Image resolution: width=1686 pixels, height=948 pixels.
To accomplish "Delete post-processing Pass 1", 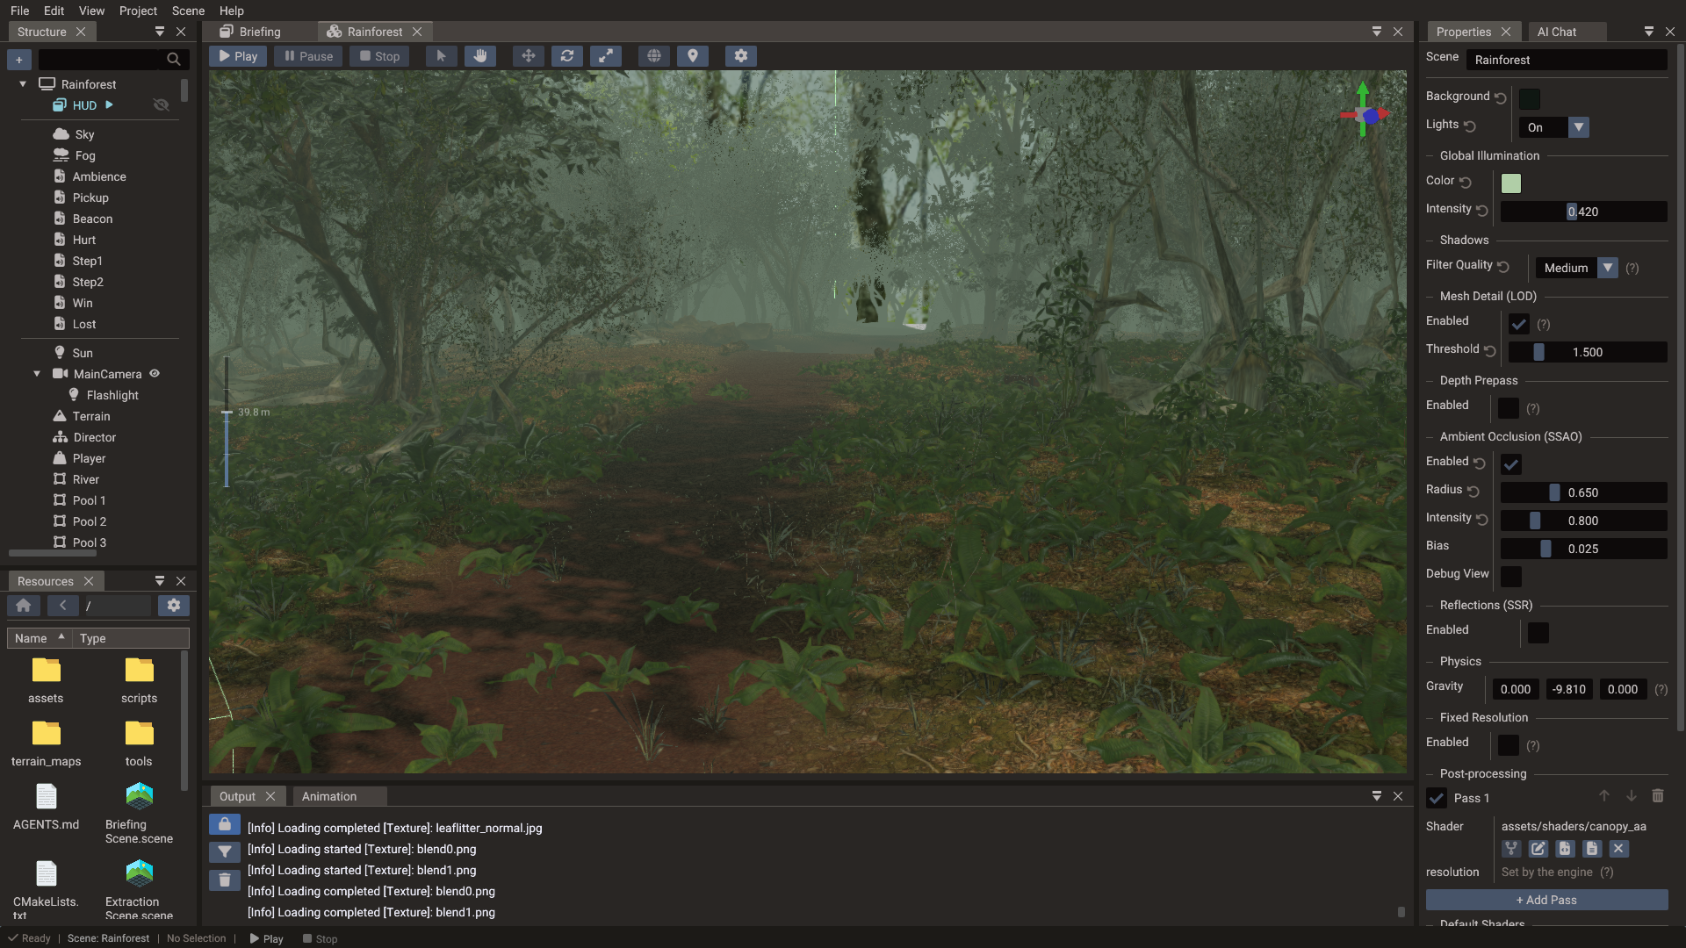I will coord(1658,796).
